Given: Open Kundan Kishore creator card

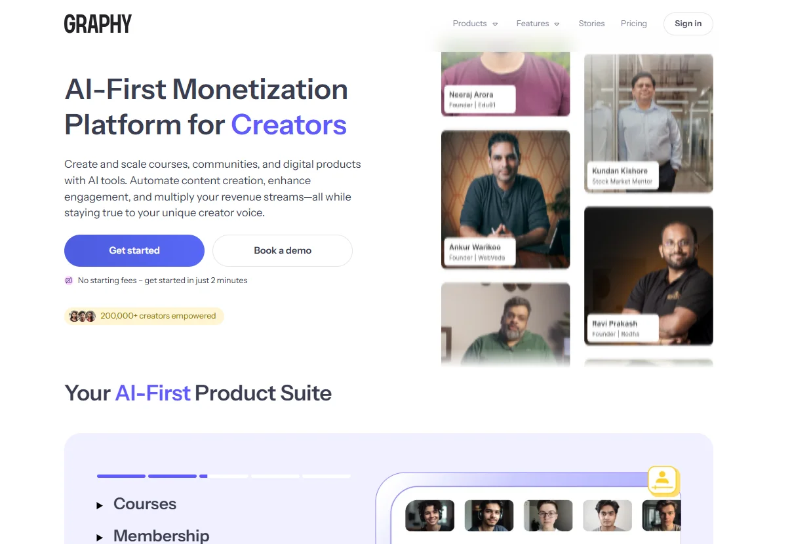Looking at the screenshot, I should [x=648, y=123].
